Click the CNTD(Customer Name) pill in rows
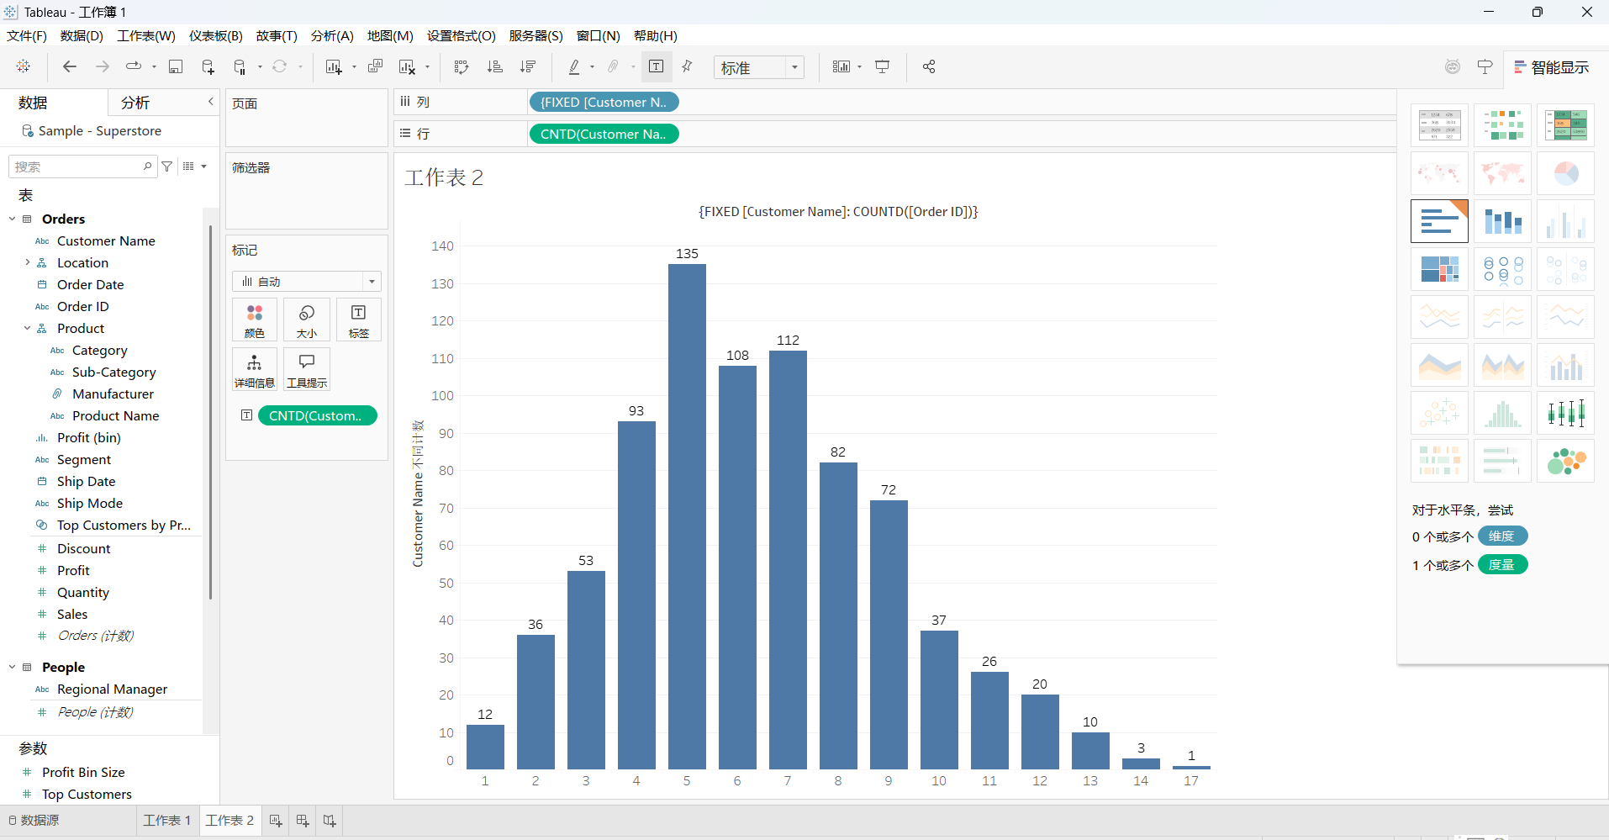Screen dimensions: 1609x840 604,134
